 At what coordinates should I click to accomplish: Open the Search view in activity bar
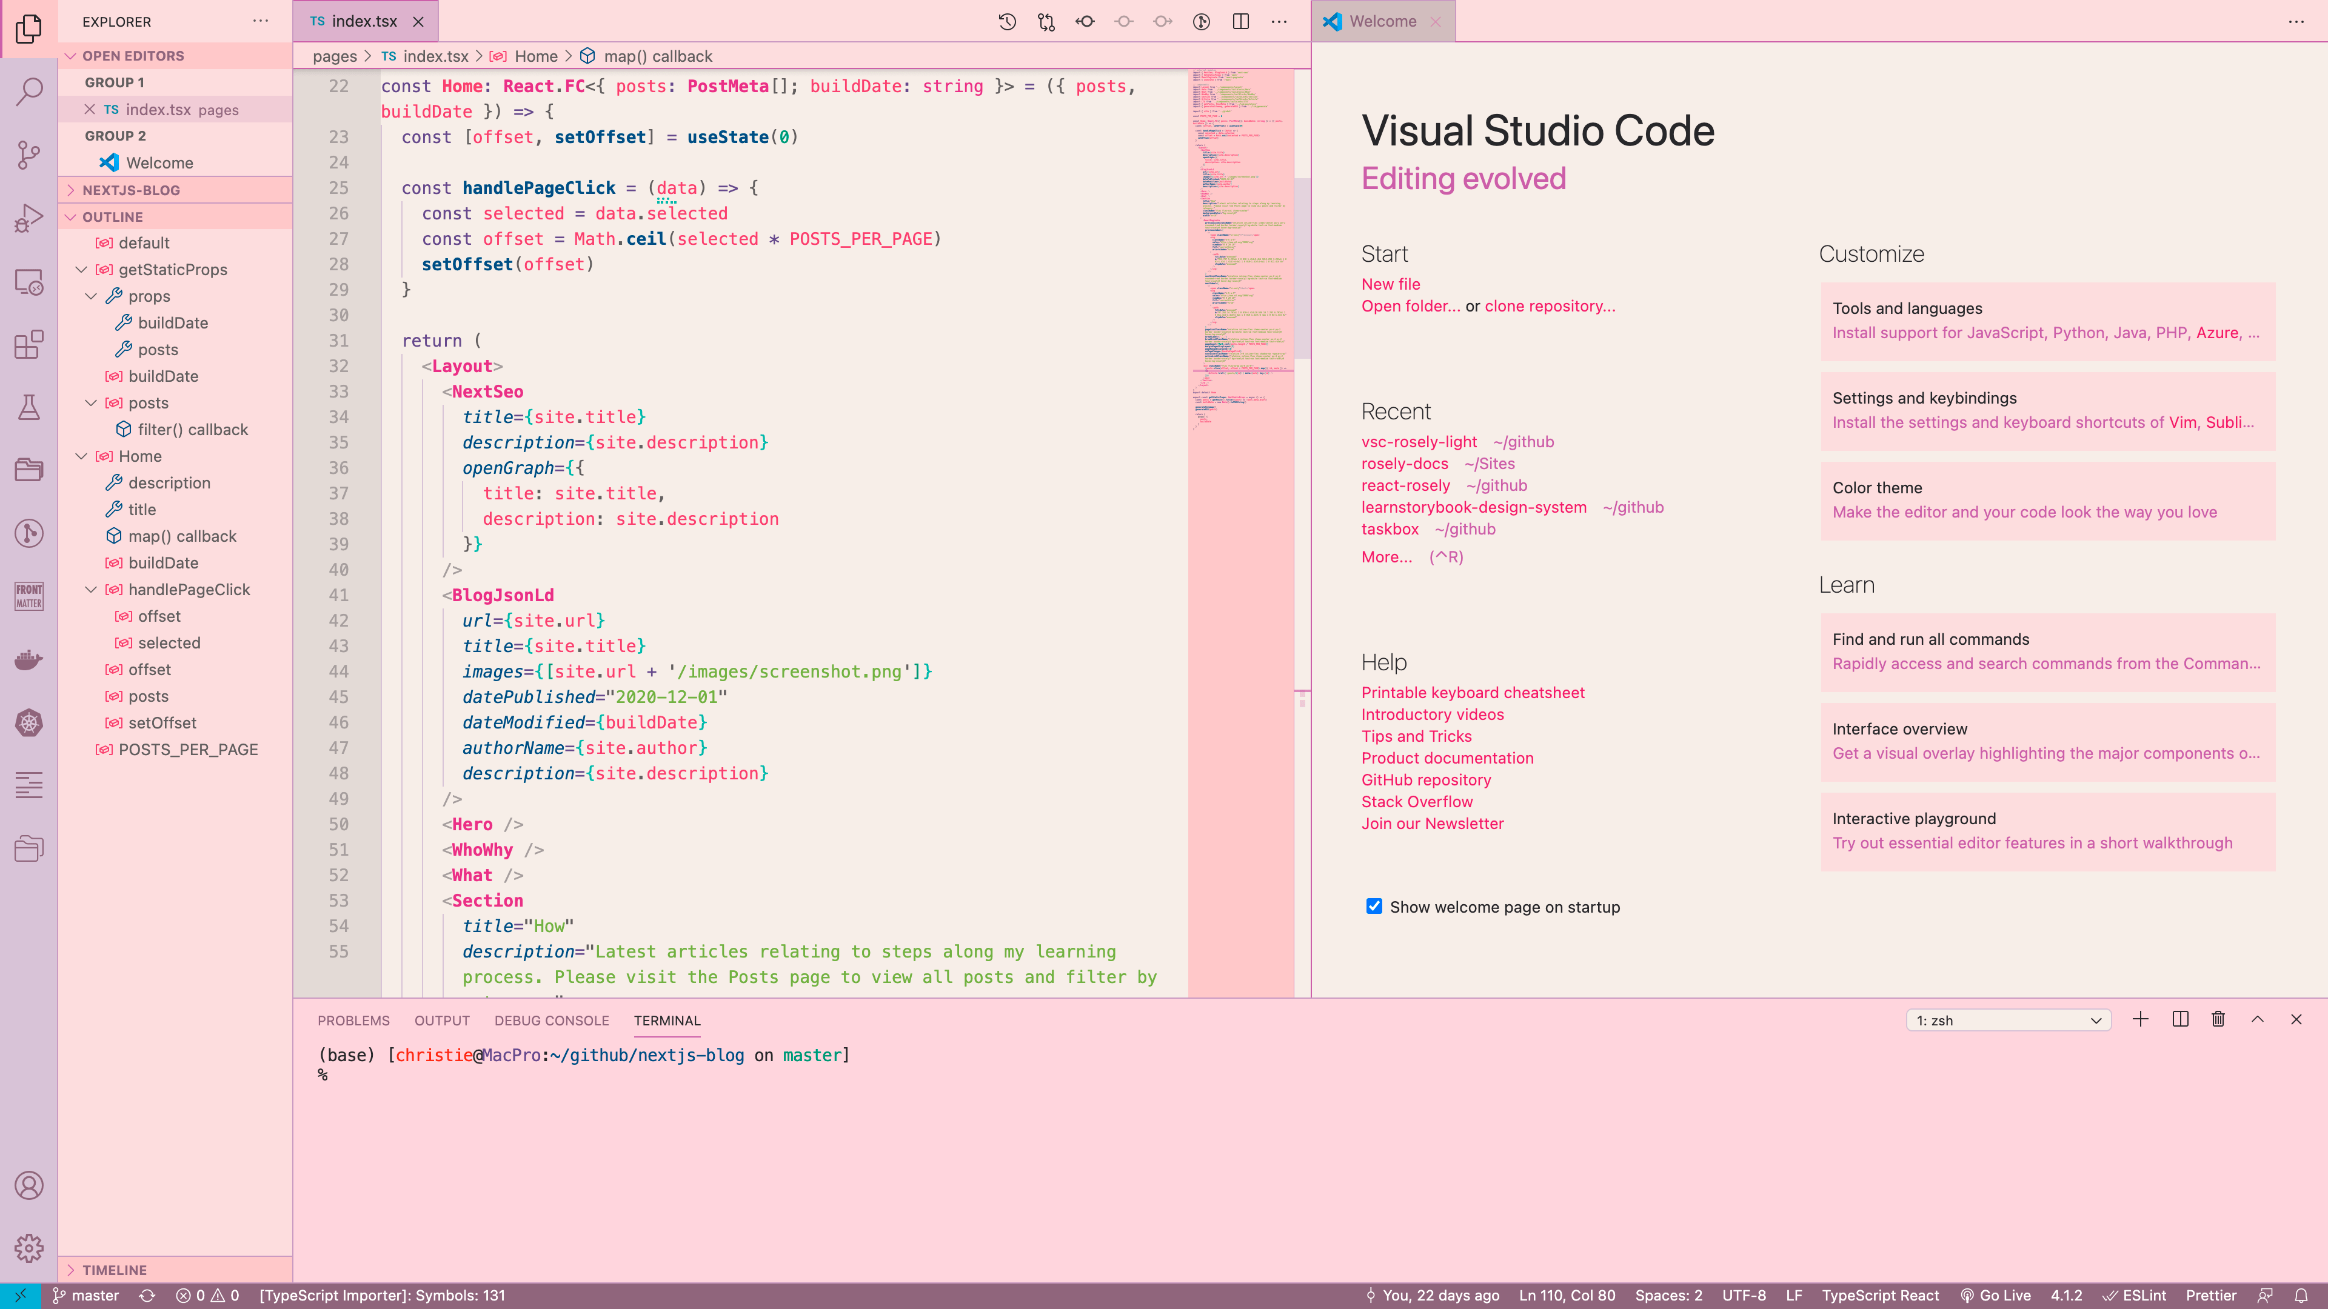pos(29,92)
